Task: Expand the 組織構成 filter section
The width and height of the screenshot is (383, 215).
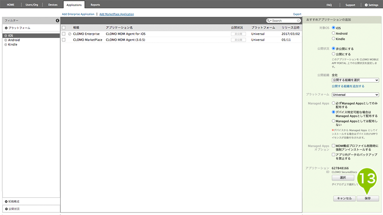Action: (x=12, y=202)
